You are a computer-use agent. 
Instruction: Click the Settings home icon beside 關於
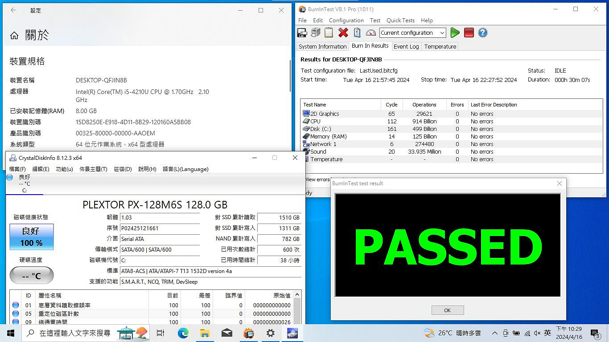(x=14, y=36)
